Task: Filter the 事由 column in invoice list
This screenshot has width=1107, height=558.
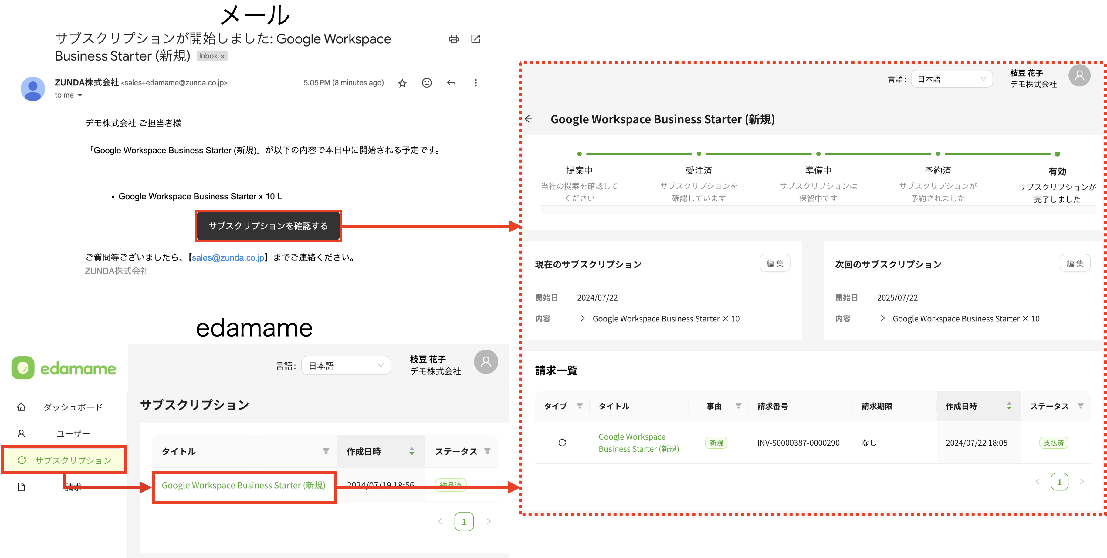Action: pyautogui.click(x=738, y=406)
